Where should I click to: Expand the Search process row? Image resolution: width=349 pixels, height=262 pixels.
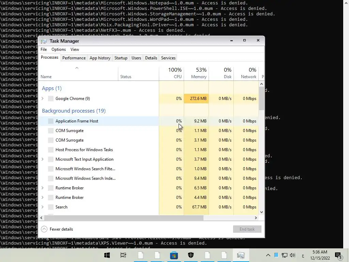pyautogui.click(x=43, y=207)
